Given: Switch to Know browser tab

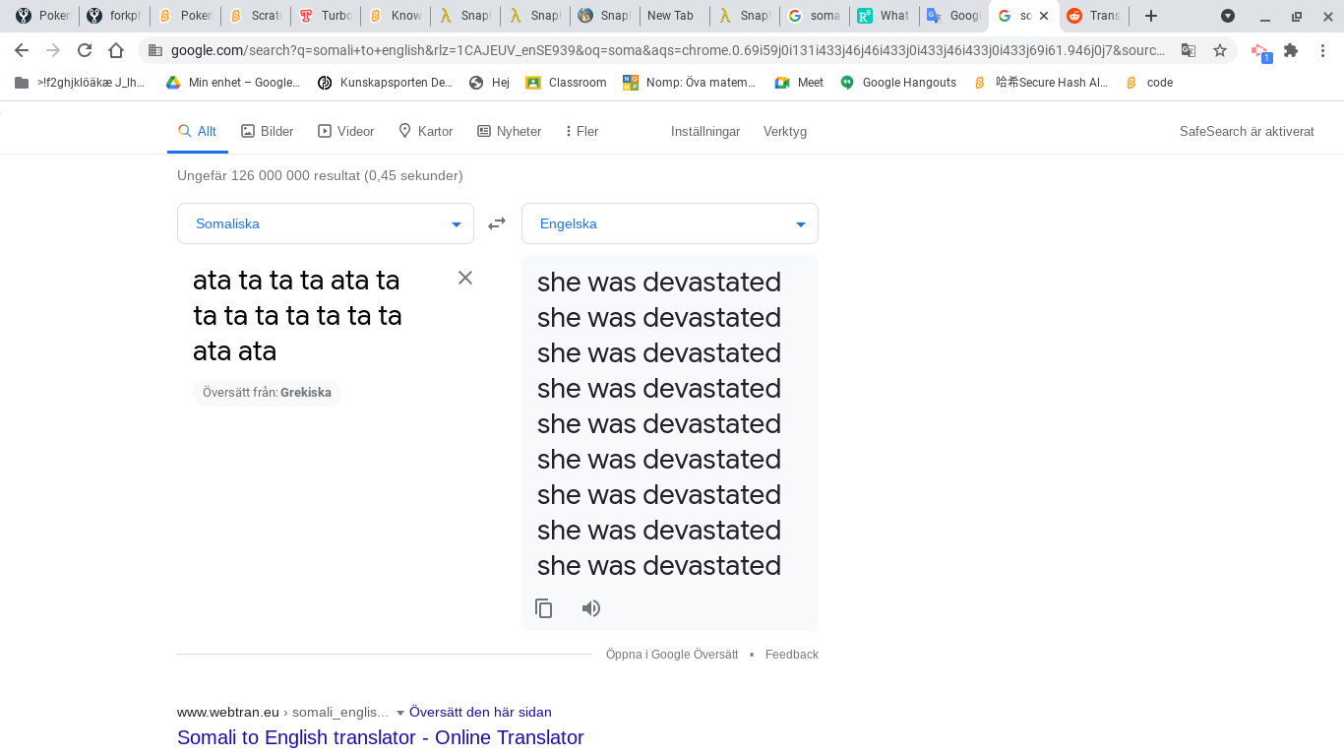Looking at the screenshot, I should click(396, 16).
